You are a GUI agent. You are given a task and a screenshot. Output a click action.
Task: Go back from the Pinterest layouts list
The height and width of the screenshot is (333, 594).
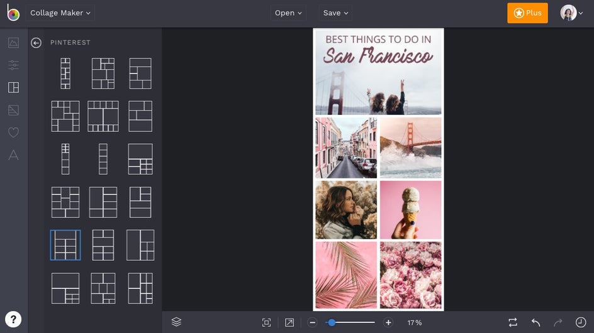coord(36,43)
